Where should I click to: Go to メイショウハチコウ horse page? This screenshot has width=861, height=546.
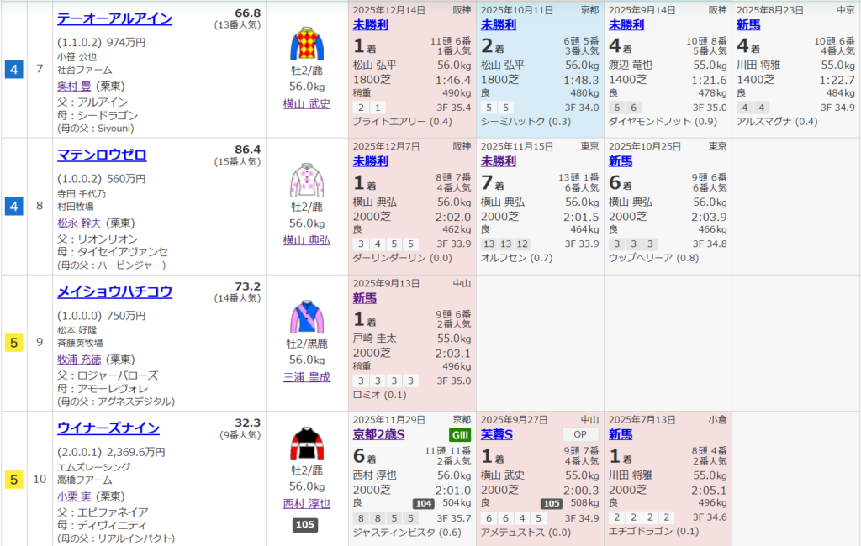click(114, 291)
